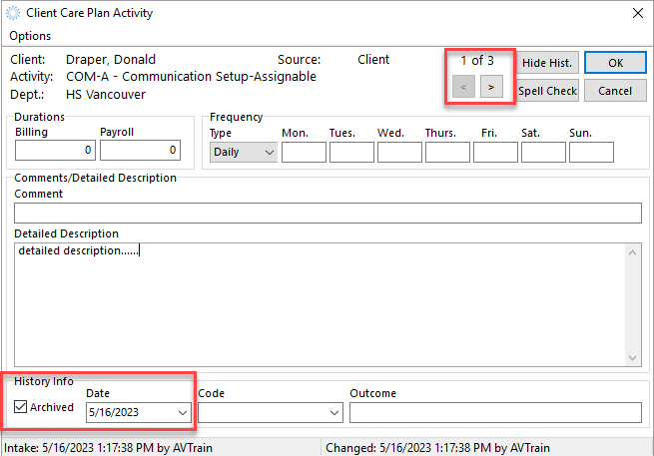Close the Client Care Plan Activity dialog
Image resolution: width=654 pixels, height=456 pixels.
[x=638, y=13]
